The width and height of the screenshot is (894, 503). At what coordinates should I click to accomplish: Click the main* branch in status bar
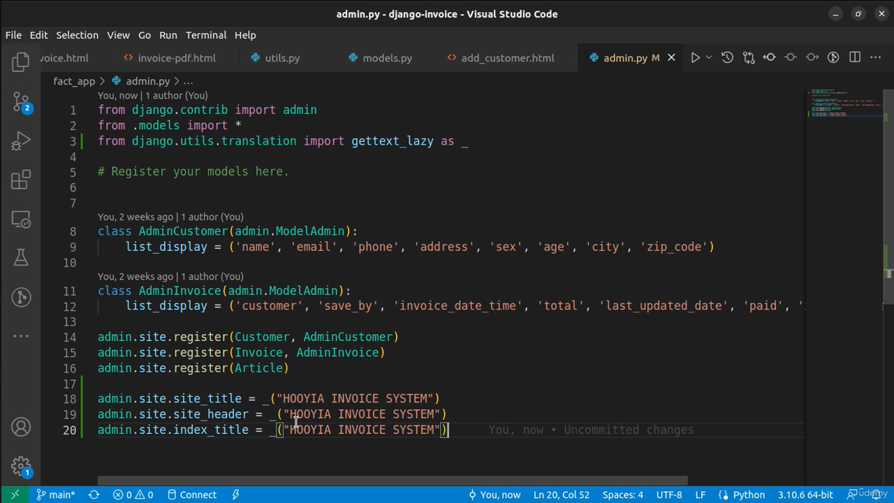pos(56,495)
